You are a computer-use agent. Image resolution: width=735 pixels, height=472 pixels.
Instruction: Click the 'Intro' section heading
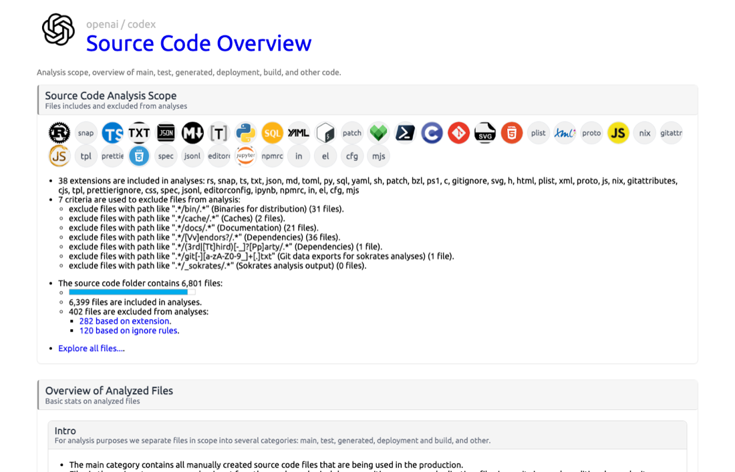coord(65,431)
